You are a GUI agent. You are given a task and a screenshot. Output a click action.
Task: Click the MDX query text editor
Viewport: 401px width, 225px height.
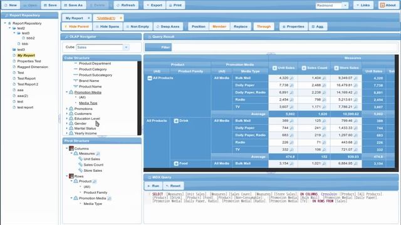point(271,207)
